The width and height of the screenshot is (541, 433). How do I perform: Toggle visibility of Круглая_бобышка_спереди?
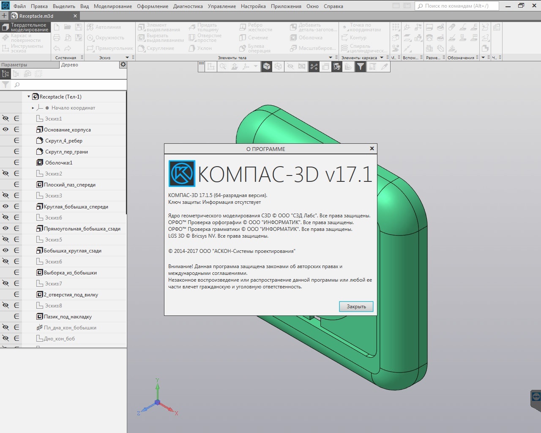coord(5,206)
